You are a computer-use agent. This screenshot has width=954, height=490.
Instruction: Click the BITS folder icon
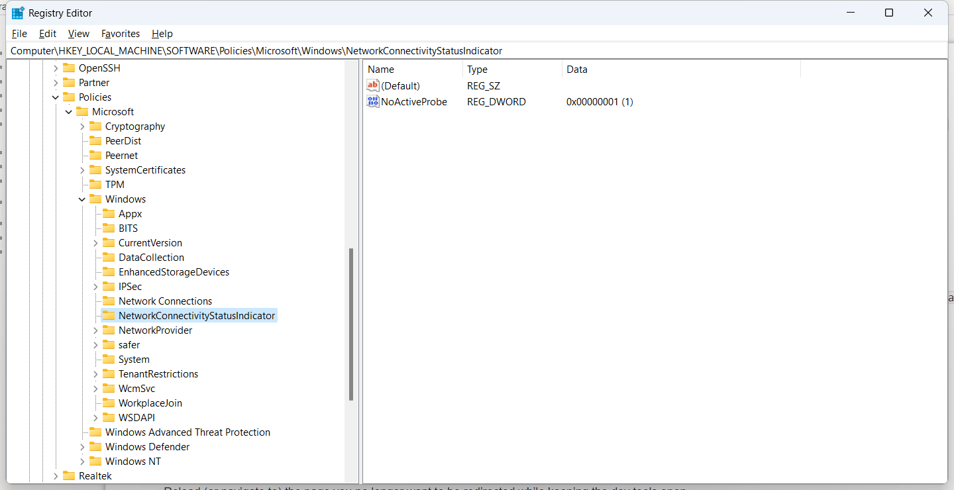pos(109,228)
